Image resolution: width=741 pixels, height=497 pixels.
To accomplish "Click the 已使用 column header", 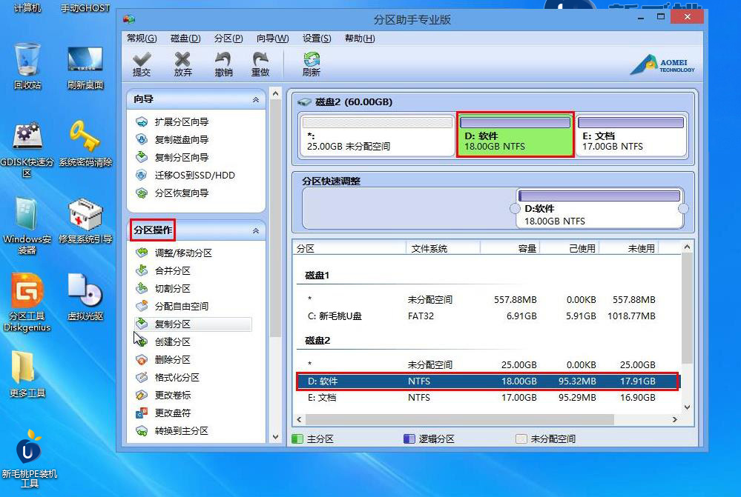I will [x=570, y=248].
